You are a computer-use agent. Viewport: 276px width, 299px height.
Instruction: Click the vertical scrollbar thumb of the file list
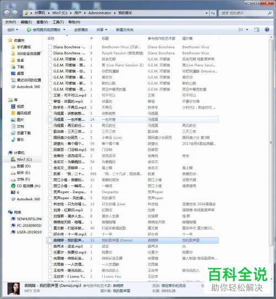point(271,143)
